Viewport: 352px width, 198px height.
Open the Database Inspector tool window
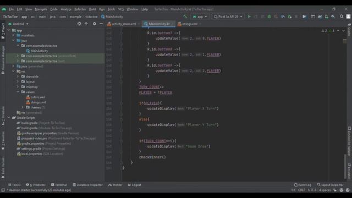point(87,185)
